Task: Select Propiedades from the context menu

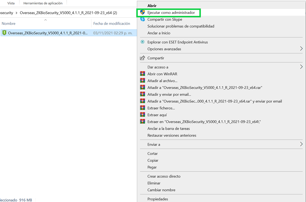Action: click(x=158, y=199)
